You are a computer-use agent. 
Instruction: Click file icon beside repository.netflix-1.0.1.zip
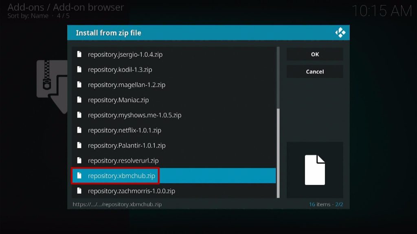(79, 130)
